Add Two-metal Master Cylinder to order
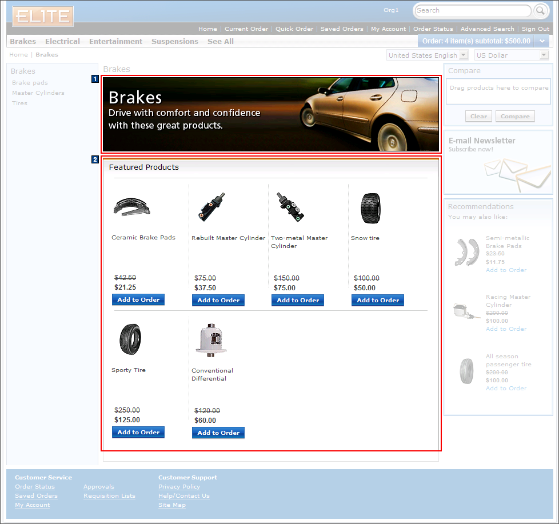559x524 pixels. 298,300
